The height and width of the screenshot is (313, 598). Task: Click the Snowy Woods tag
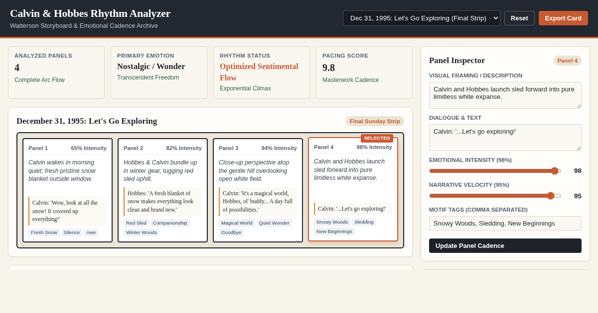332,222
